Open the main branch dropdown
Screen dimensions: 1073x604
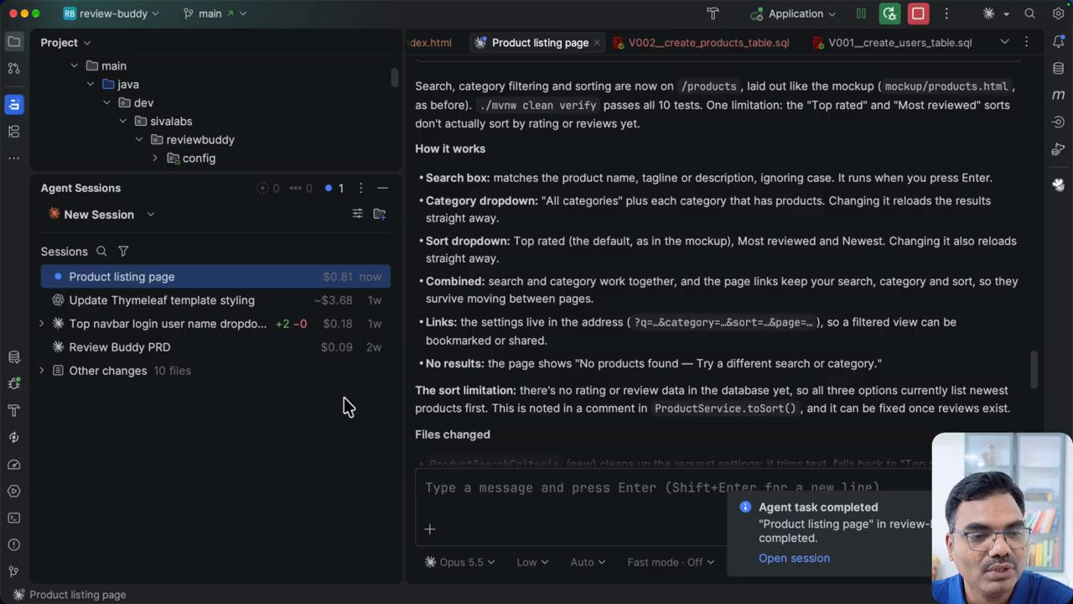[214, 13]
